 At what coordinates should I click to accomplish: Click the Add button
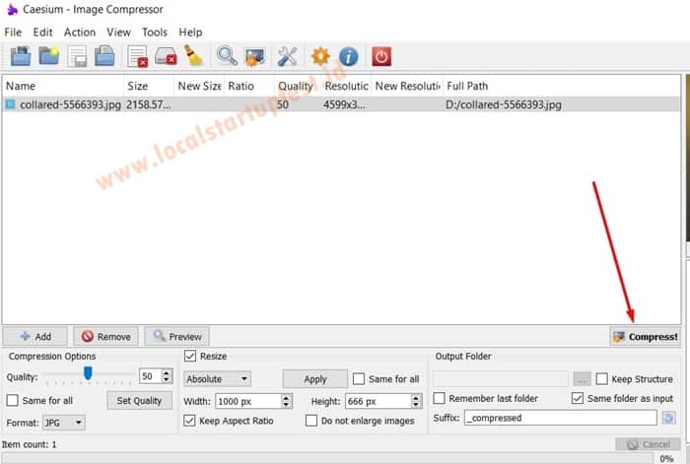[x=35, y=337]
